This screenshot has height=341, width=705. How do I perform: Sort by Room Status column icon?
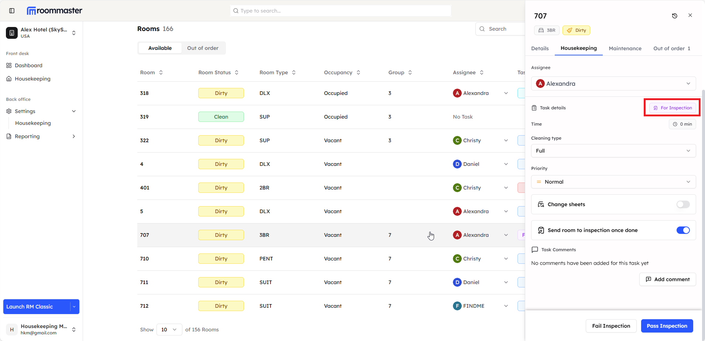pos(237,72)
